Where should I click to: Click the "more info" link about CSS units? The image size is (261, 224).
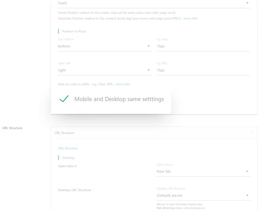click(123, 84)
